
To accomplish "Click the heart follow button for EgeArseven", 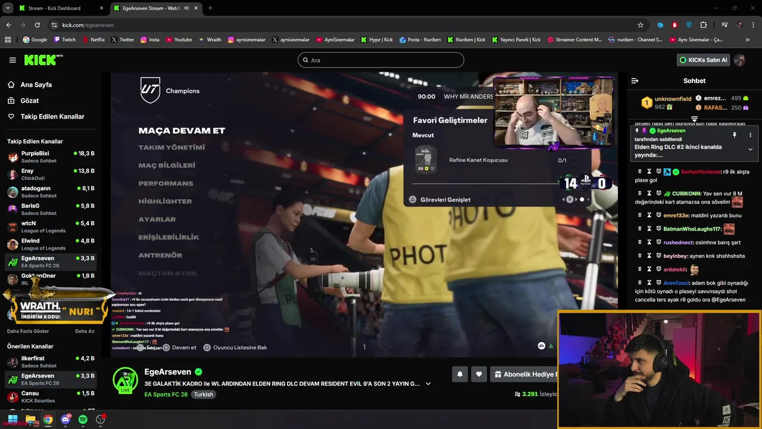I will (479, 374).
